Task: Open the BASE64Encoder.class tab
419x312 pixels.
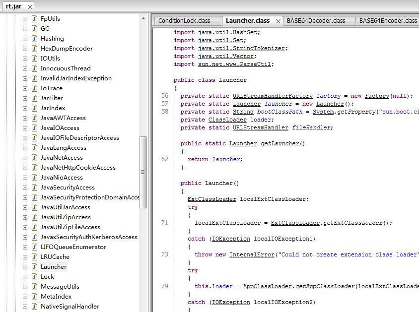Action: (388, 21)
